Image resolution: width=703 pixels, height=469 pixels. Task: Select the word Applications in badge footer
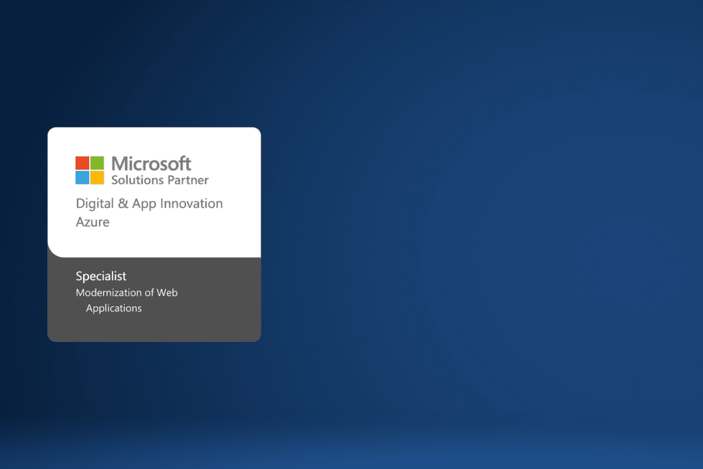pyautogui.click(x=114, y=308)
